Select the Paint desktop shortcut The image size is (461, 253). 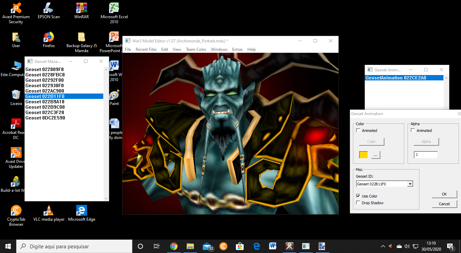click(x=114, y=98)
